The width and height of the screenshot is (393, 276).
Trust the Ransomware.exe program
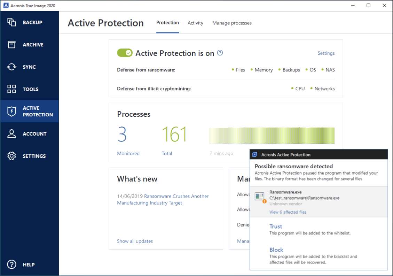click(276, 227)
